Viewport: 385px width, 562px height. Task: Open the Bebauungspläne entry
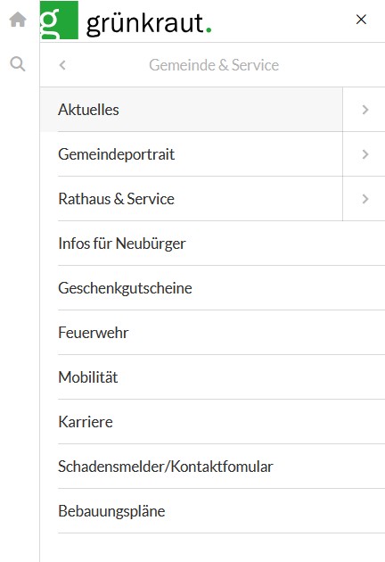click(x=221, y=511)
